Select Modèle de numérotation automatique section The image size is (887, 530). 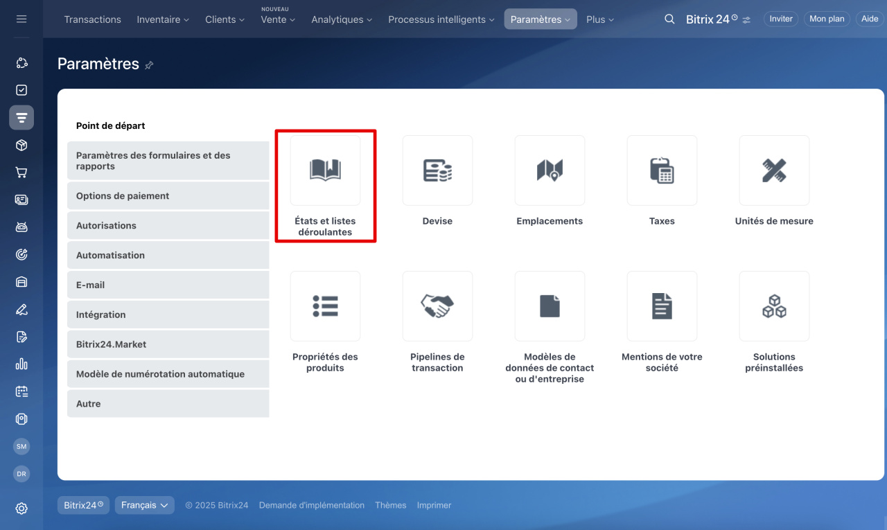point(168,374)
